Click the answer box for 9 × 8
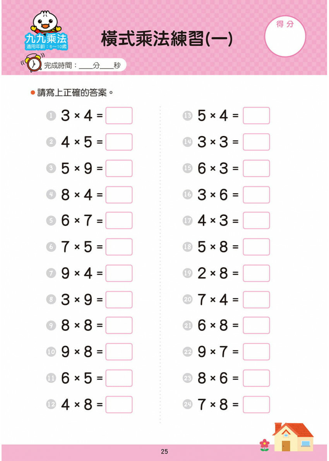The height and width of the screenshot is (461, 329). click(x=119, y=352)
